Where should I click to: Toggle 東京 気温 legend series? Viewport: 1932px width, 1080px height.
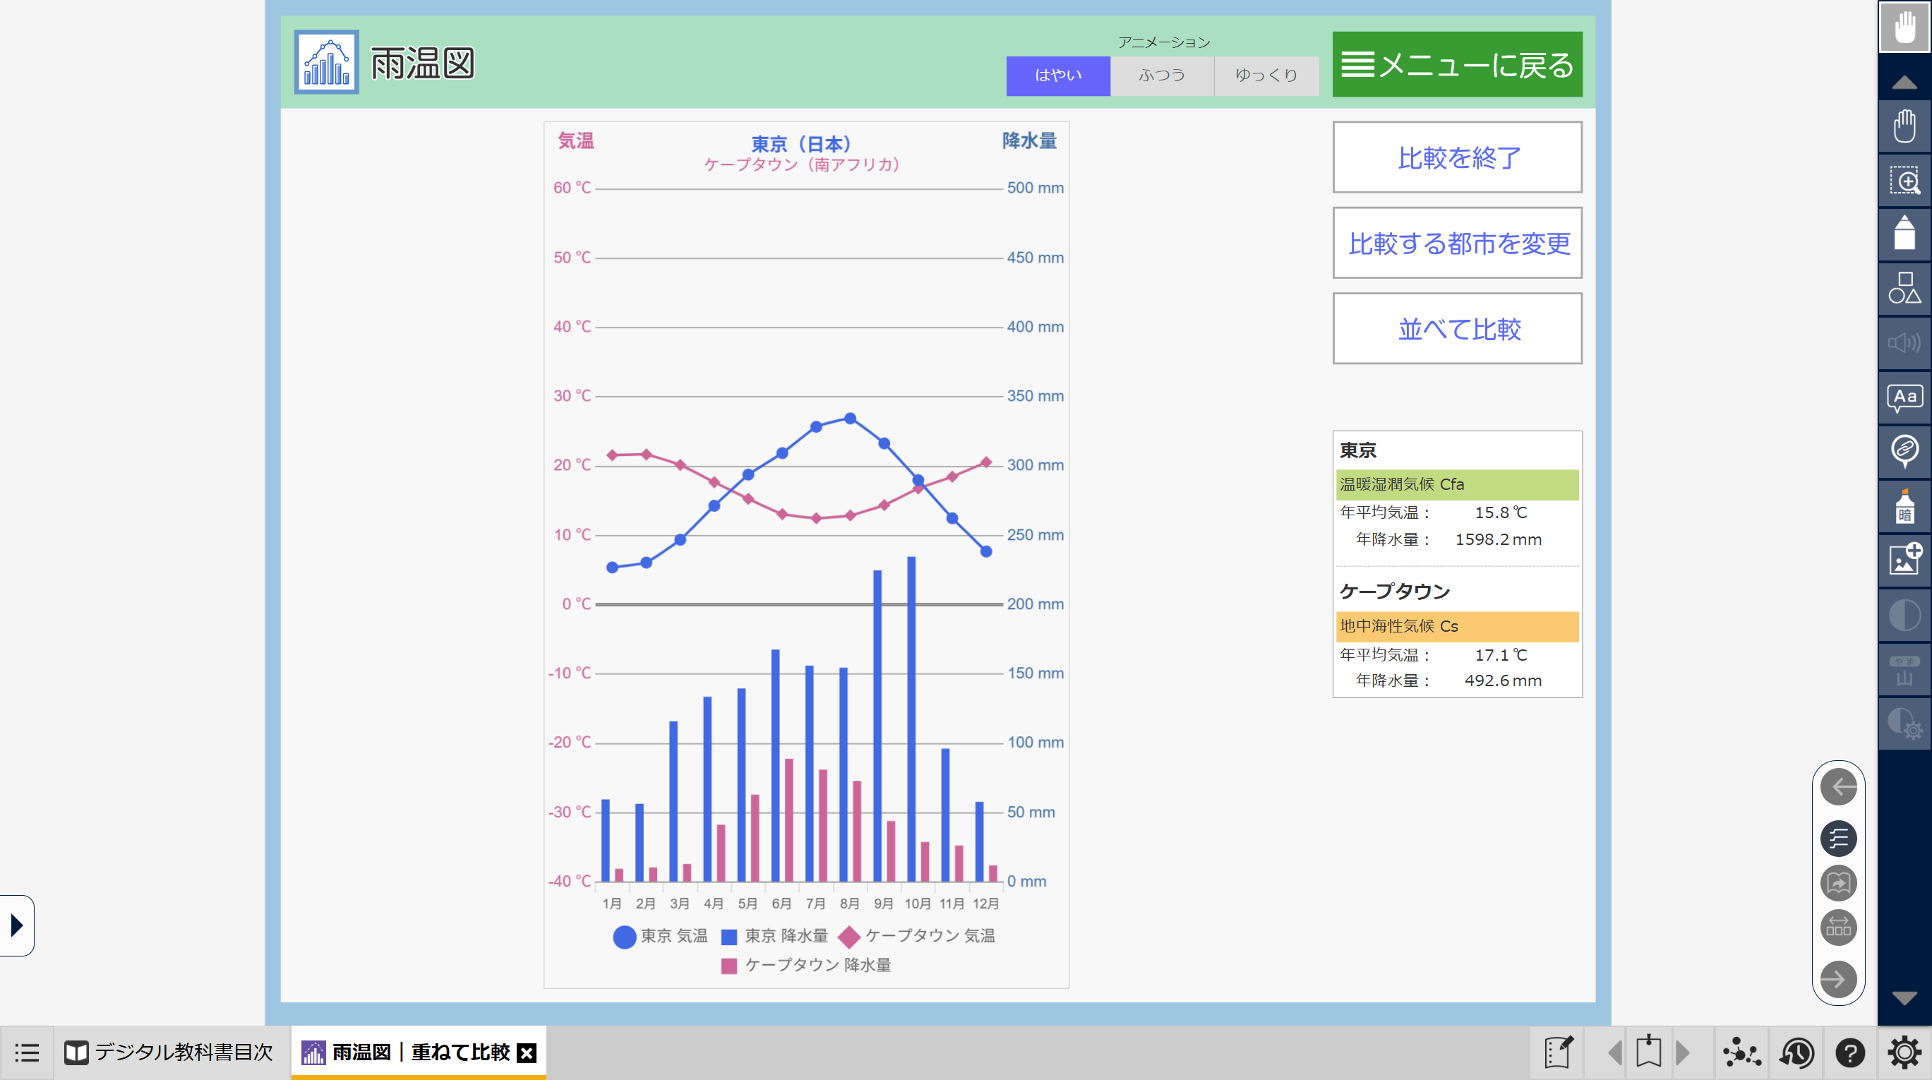pyautogui.click(x=660, y=936)
